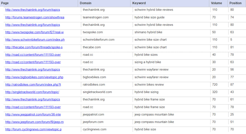
Task: Click 'schwinn bike size chart' in schwinnbikeforum.com row
Action: (x=151, y=40)
